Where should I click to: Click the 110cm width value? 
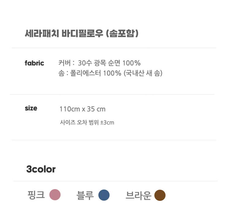tap(70, 109)
